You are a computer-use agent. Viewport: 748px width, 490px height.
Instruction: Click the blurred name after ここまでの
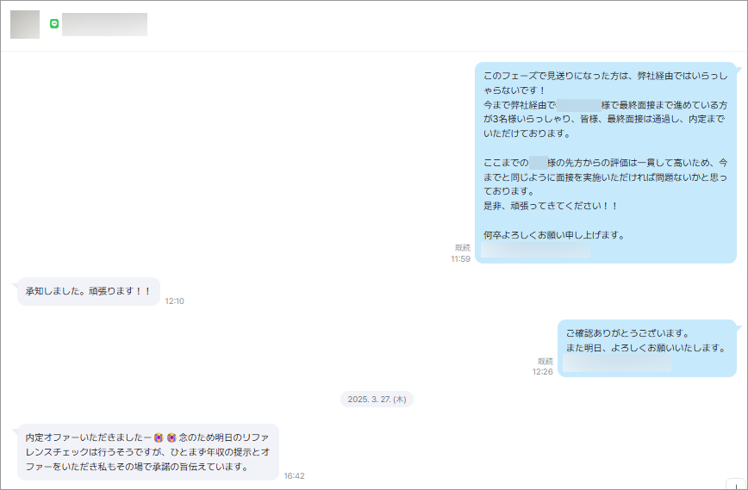point(539,162)
